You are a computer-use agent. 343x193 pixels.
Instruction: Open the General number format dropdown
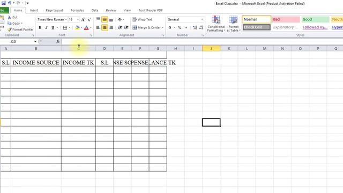pyautogui.click(x=202, y=19)
